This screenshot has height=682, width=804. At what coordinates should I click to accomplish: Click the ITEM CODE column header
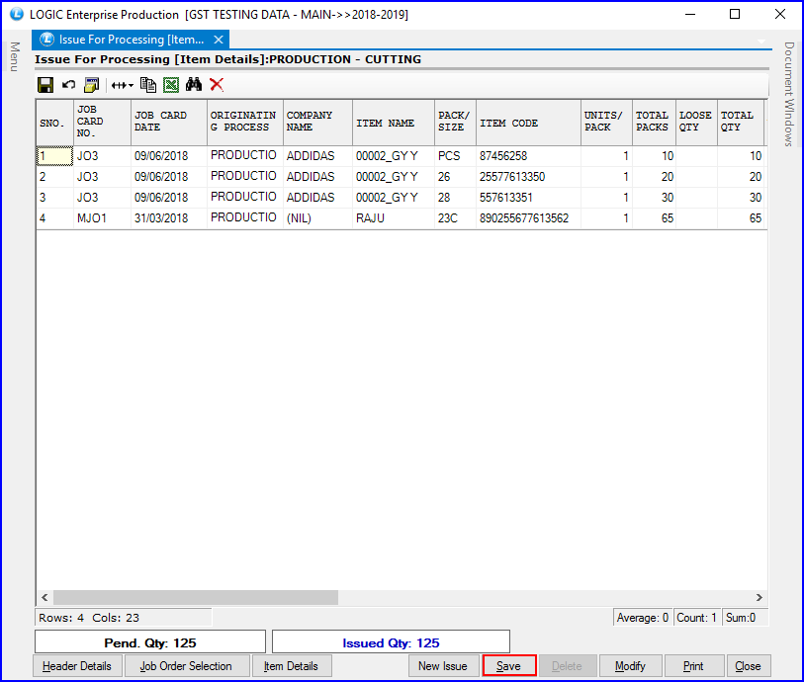click(x=529, y=123)
